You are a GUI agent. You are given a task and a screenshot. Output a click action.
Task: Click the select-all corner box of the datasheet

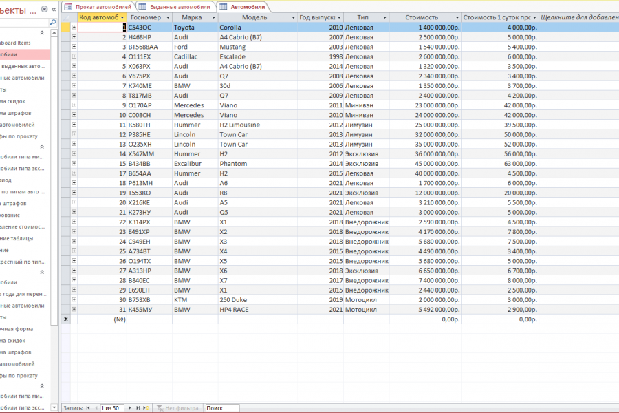click(x=66, y=17)
